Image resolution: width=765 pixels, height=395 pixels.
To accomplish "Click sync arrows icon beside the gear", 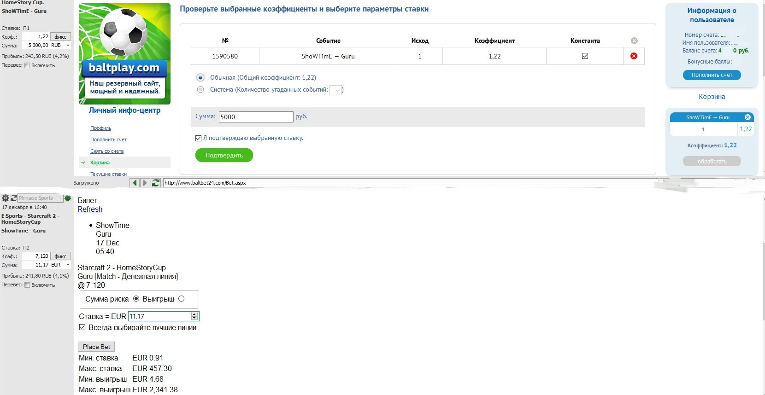I will 13,198.
